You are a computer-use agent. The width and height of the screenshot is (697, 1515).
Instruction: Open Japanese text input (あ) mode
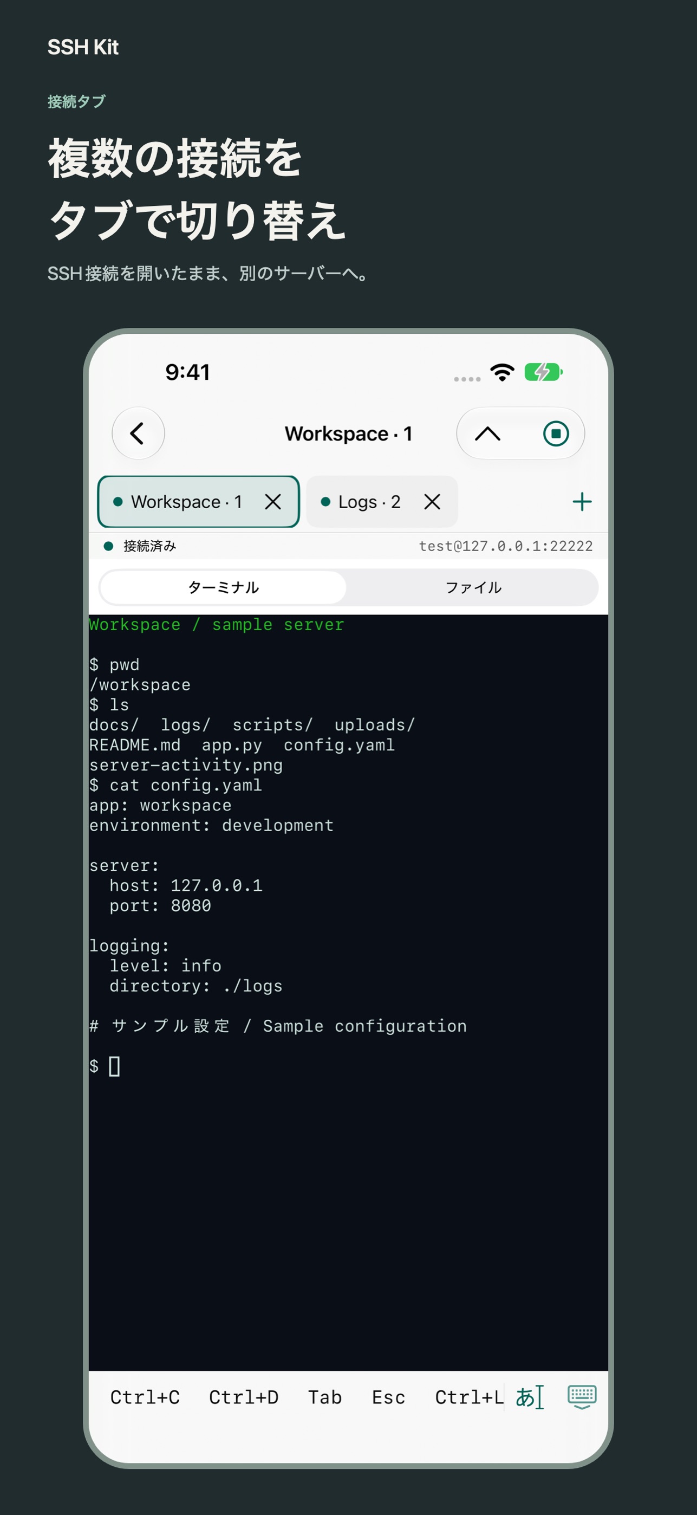point(530,1397)
